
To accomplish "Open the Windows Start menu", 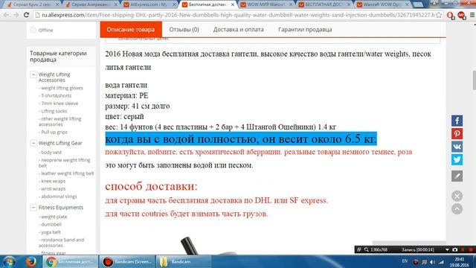I will coord(9,261).
